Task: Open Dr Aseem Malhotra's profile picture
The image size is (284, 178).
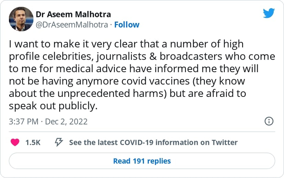Action: click(21, 19)
